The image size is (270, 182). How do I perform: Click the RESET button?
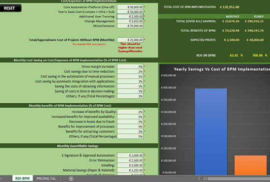pyautogui.click(x=10, y=8)
